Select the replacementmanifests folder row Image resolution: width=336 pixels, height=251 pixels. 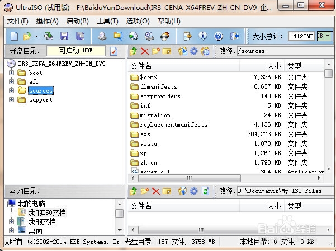226,124
